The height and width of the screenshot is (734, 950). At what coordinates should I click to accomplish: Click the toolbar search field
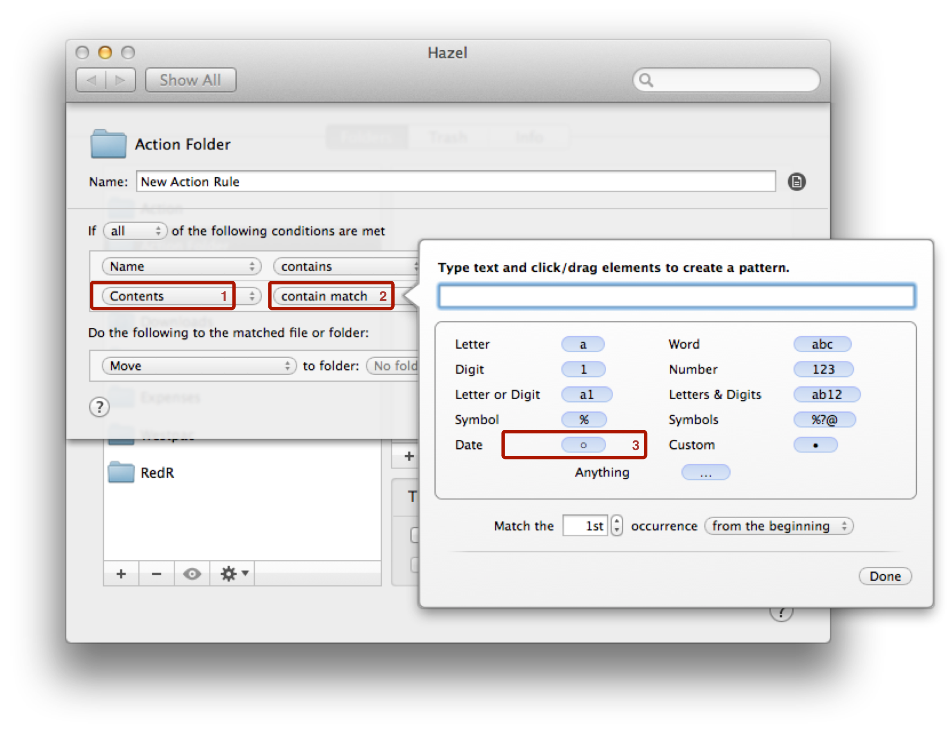(726, 80)
